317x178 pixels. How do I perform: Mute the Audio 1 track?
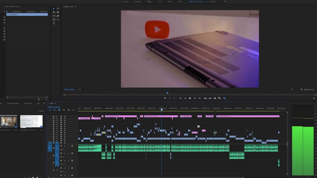(65, 146)
